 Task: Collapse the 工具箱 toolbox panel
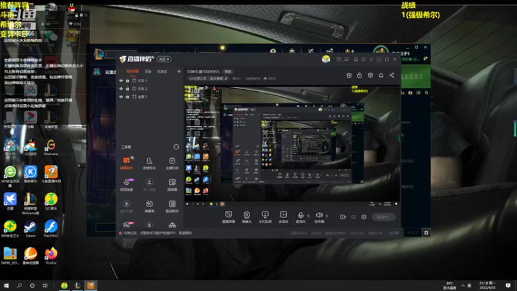[x=176, y=147]
